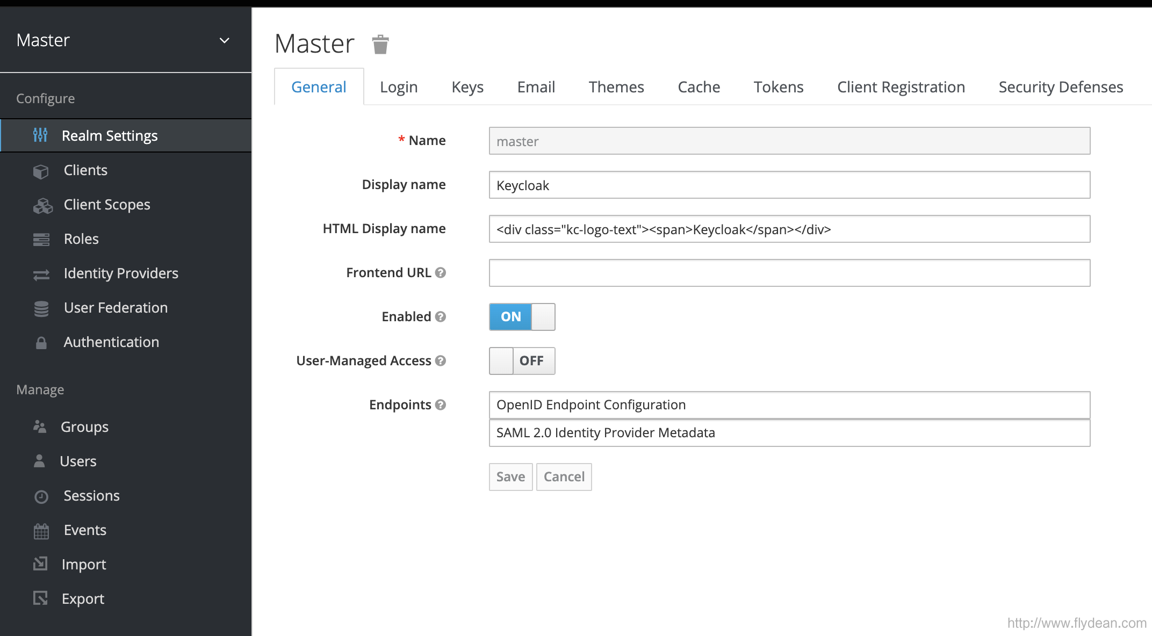Open the Cache tab
Screen dimensions: 1152x636
pyautogui.click(x=699, y=87)
